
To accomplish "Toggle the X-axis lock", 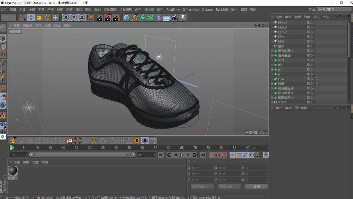I will click(x=66, y=18).
